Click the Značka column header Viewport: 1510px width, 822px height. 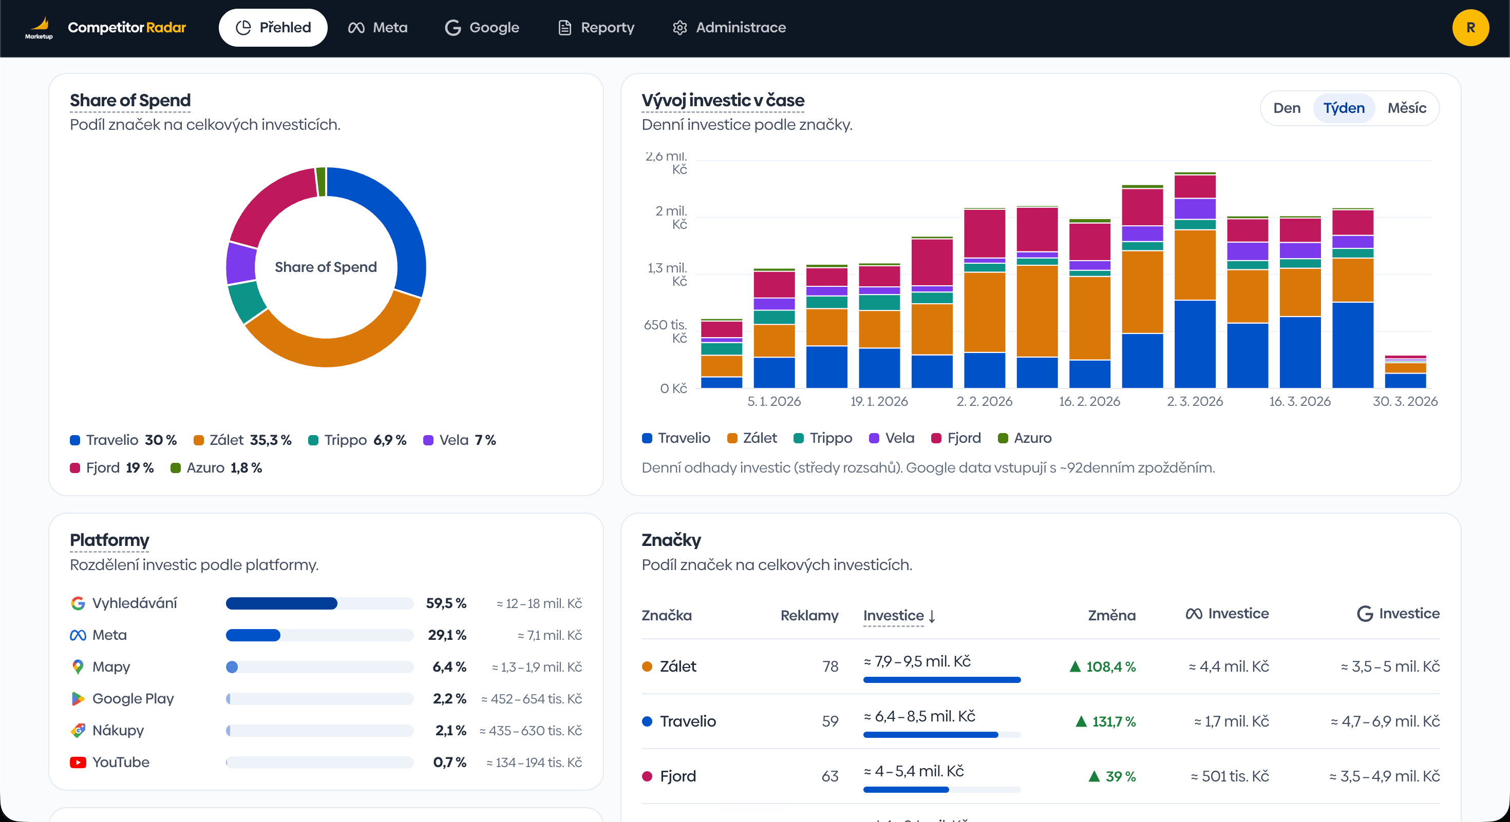(x=667, y=615)
